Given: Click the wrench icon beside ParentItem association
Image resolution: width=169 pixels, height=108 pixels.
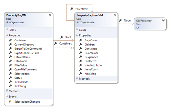Looking at the screenshot, I should click(72, 9).
